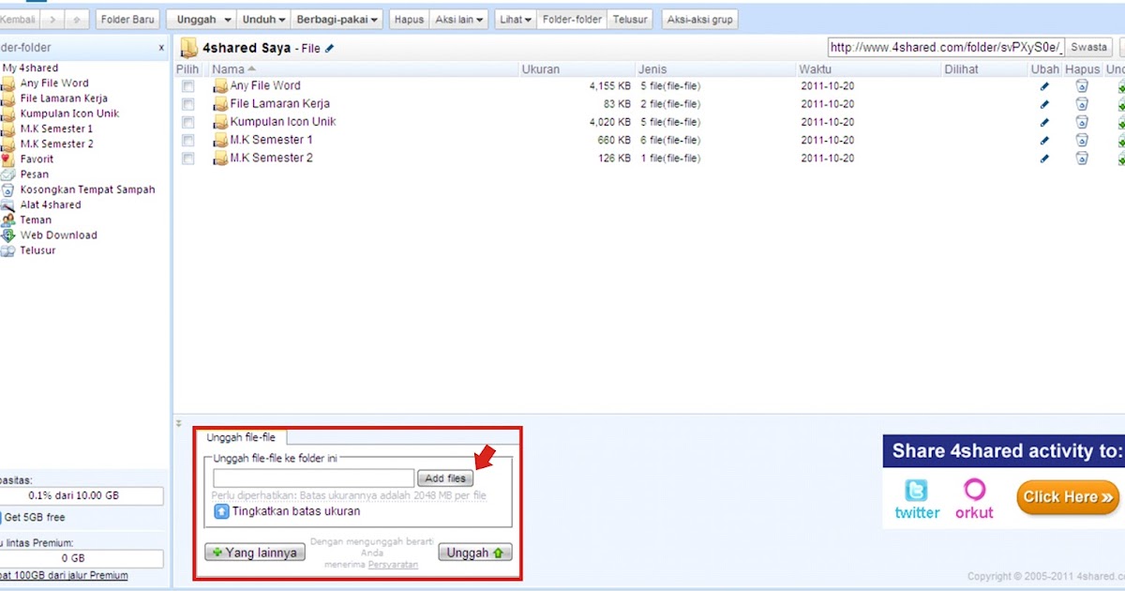Click the Yang lainnya button

tap(255, 553)
